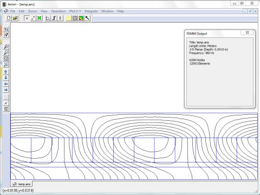The width and height of the screenshot is (260, 195).
Task: Open the rainbow density plot icon
Action: click(x=81, y=18)
